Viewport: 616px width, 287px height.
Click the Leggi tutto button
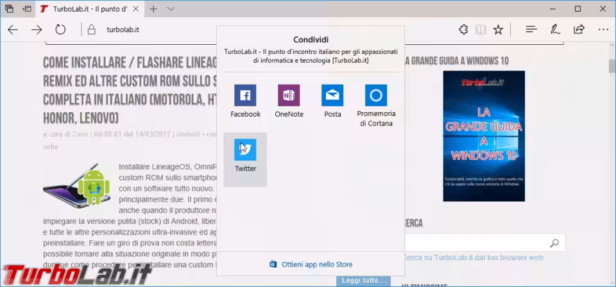[363, 281]
